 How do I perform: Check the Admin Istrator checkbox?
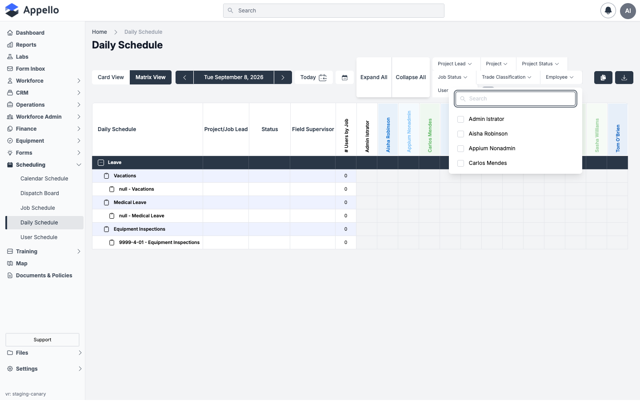pos(460,119)
